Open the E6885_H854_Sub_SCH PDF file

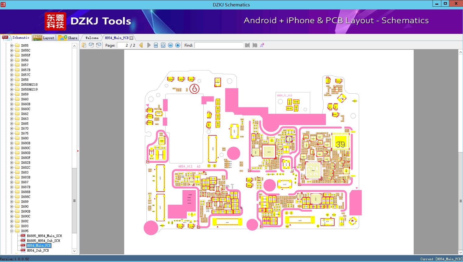pos(44,241)
